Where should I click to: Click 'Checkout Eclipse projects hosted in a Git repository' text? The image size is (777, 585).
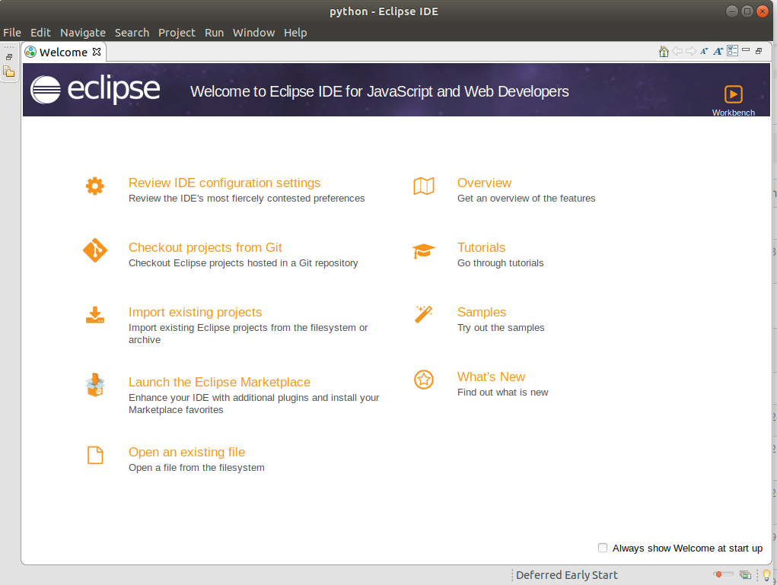(244, 262)
